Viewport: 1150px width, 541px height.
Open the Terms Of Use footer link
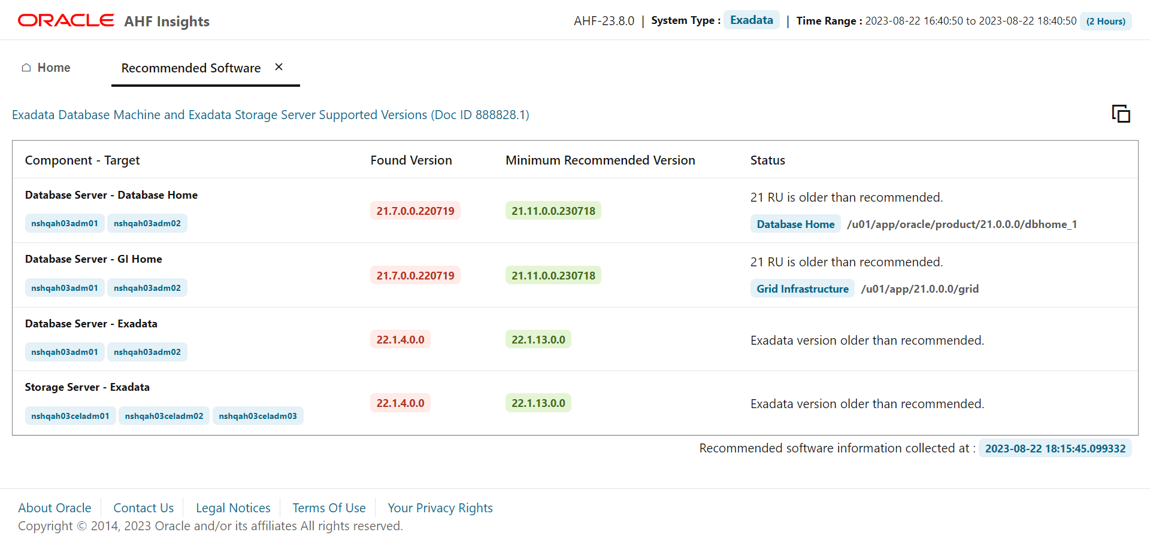click(329, 508)
